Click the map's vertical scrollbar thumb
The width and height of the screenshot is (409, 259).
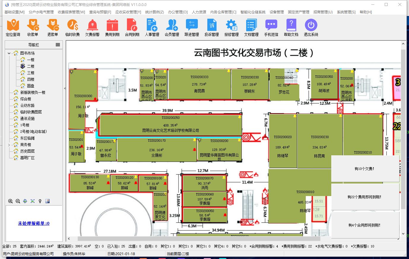click(x=403, y=129)
